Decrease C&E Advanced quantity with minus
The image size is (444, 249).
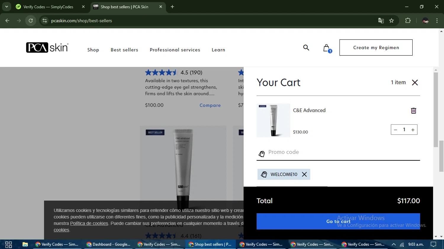395,130
